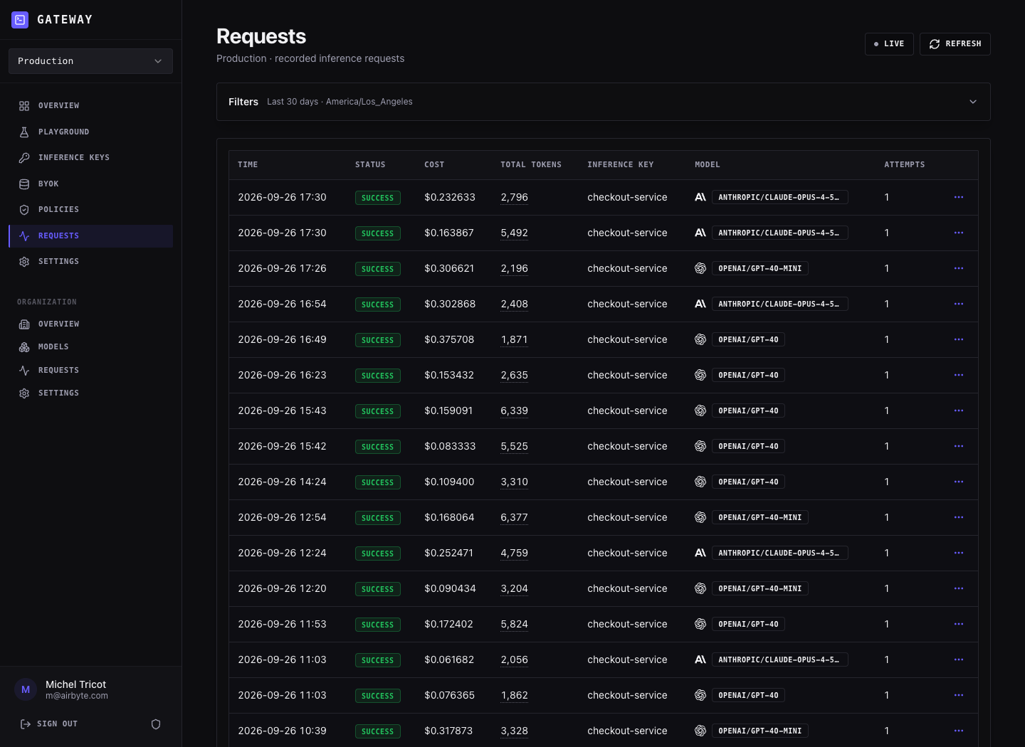
Task: Open the BYOK page
Action: (90, 184)
